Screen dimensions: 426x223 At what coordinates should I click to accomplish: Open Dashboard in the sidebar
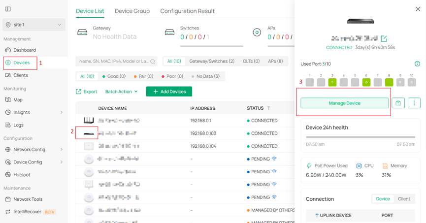pos(25,50)
